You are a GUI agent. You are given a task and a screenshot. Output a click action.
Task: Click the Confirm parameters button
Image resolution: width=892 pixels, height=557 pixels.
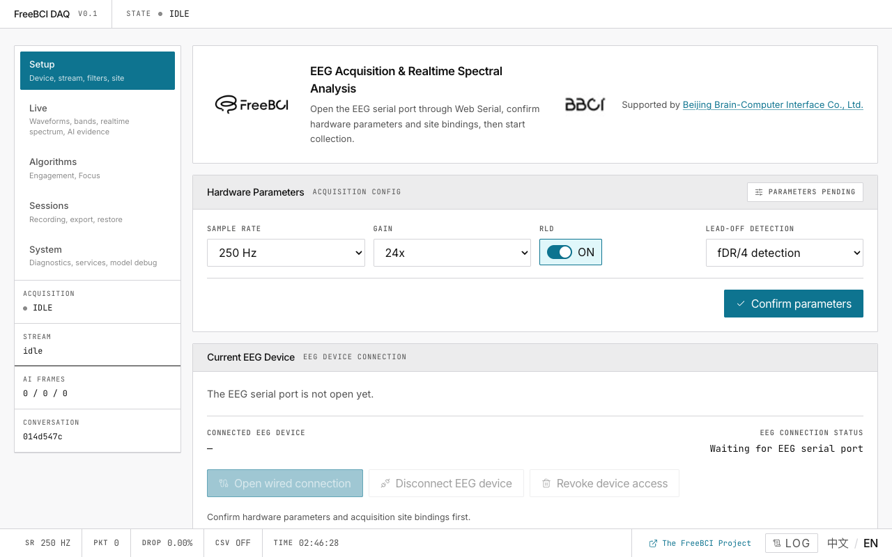click(x=794, y=304)
